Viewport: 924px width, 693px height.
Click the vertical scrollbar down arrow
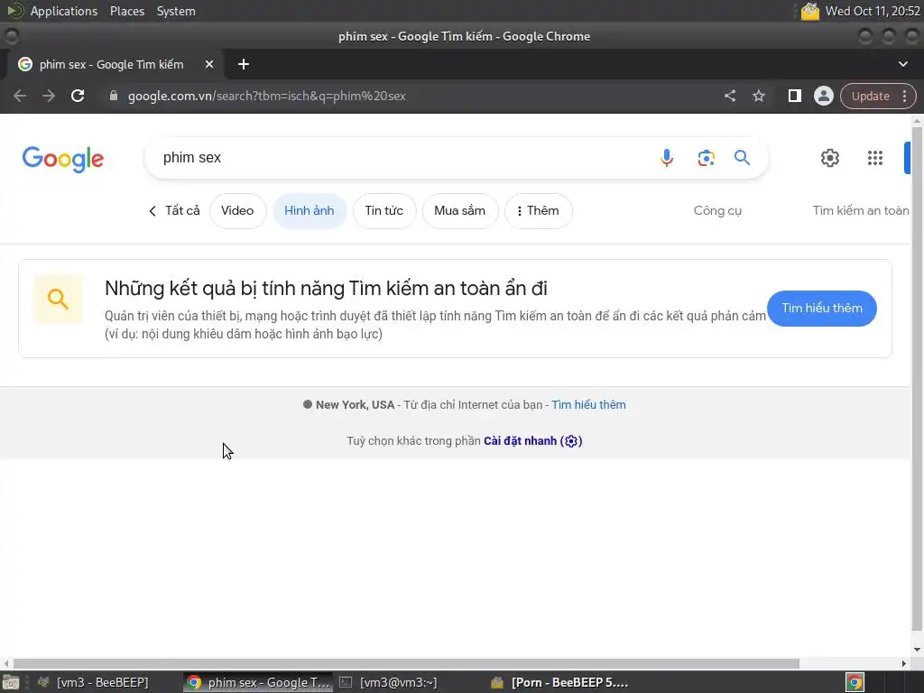tap(917, 650)
